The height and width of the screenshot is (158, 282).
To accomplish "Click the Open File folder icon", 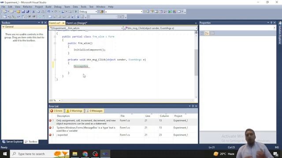I will tap(19, 12).
